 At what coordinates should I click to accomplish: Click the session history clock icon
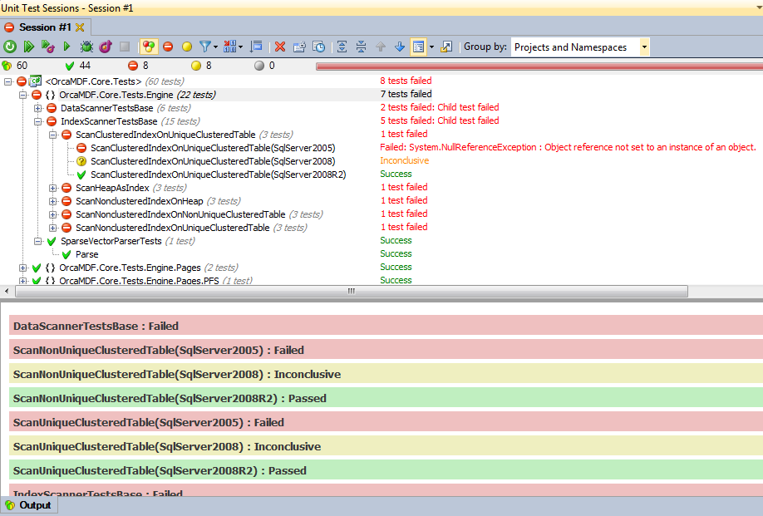[x=318, y=47]
